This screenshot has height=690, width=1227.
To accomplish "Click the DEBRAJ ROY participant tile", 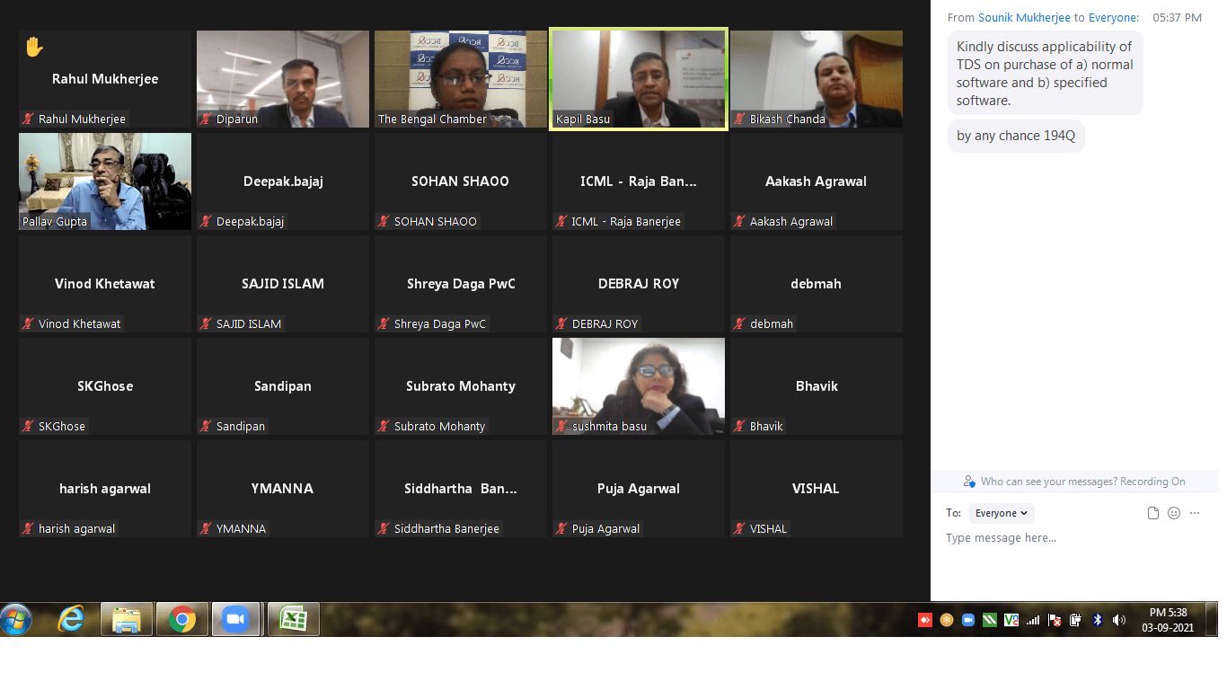I will (x=639, y=284).
